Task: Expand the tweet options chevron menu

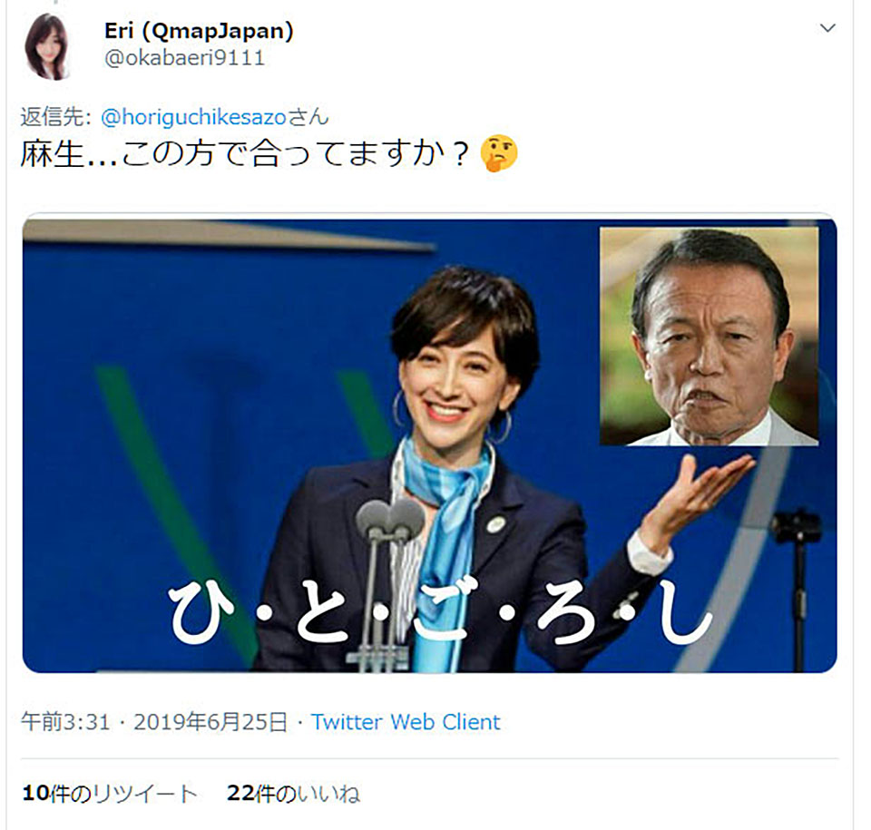Action: [x=827, y=28]
